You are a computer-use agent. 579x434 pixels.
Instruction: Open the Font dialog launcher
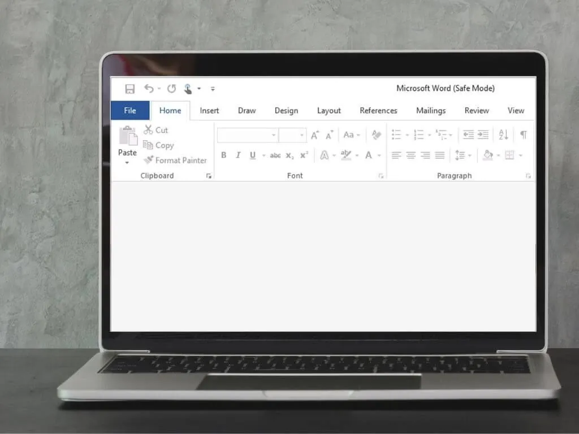click(381, 176)
